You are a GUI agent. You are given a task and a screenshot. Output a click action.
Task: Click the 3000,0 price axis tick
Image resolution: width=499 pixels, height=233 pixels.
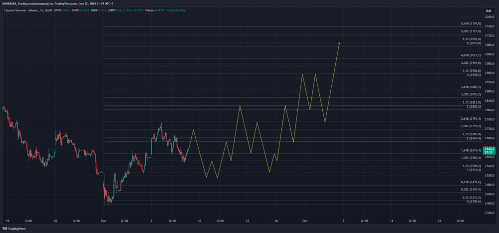point(489,64)
